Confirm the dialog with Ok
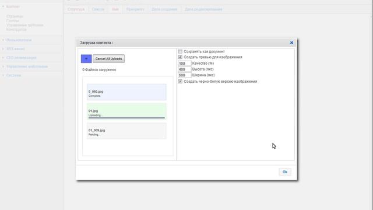The height and width of the screenshot is (210, 373). (285, 172)
